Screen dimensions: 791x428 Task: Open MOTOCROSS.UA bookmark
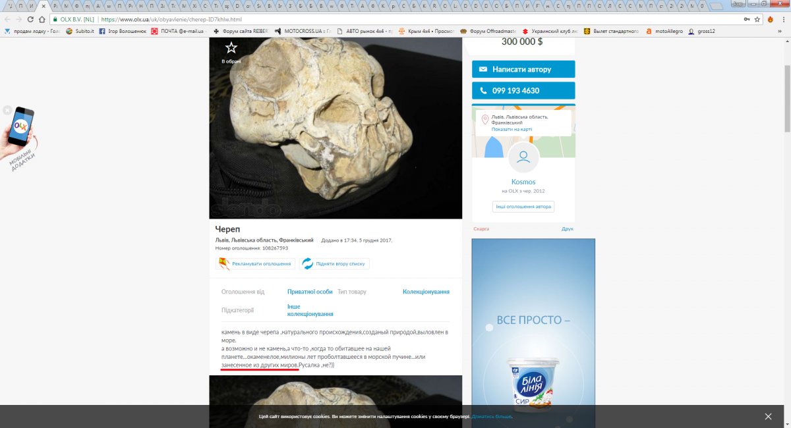tap(303, 31)
